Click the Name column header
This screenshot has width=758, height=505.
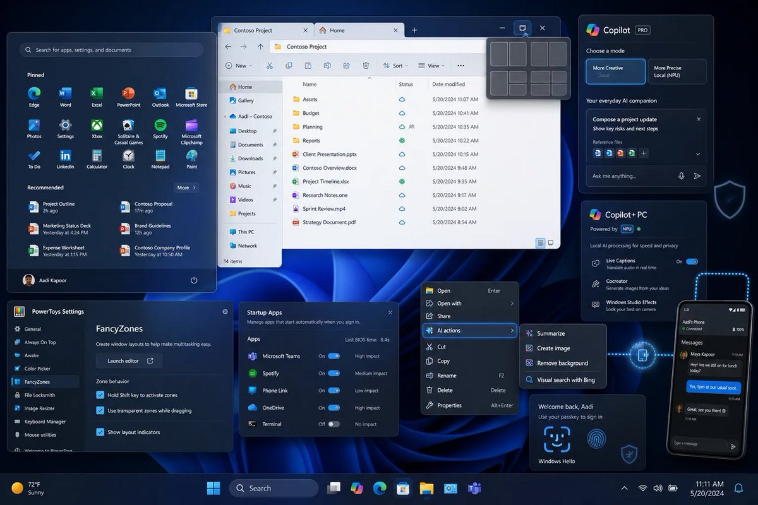(310, 84)
